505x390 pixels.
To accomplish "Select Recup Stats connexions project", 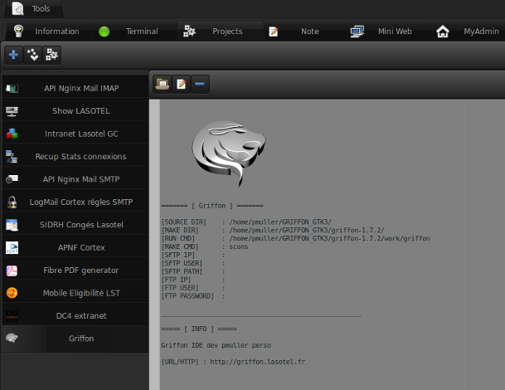I will point(75,156).
